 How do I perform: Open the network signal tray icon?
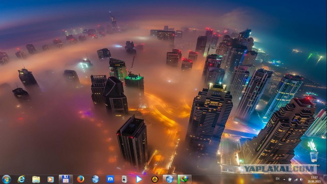pyautogui.click(x=296, y=179)
